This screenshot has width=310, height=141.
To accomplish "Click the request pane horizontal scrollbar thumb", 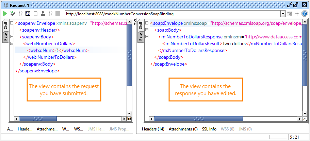I will (38, 119).
